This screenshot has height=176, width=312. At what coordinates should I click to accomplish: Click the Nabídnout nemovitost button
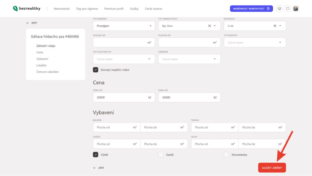pyautogui.click(x=251, y=9)
